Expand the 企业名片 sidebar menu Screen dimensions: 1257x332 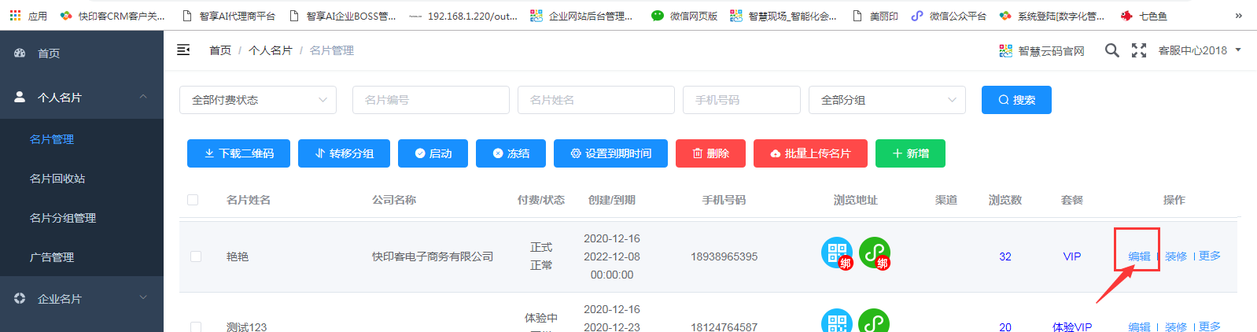pyautogui.click(x=82, y=299)
